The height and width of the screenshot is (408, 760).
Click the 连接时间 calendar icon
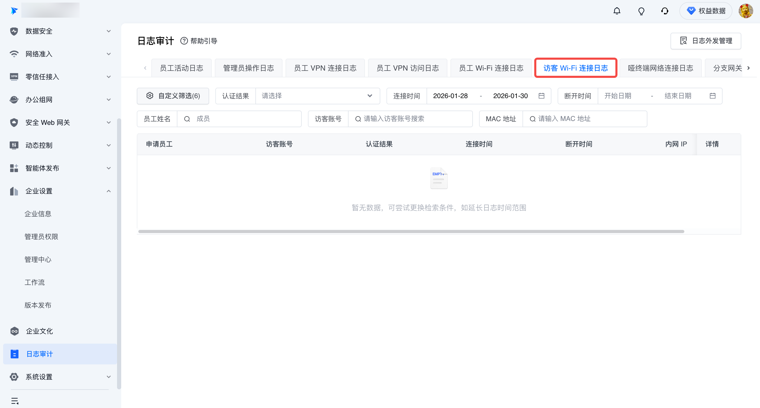[x=541, y=96]
